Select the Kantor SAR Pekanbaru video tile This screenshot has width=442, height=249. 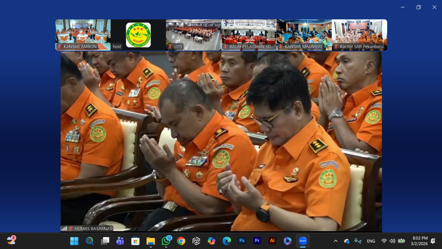pyautogui.click(x=359, y=35)
